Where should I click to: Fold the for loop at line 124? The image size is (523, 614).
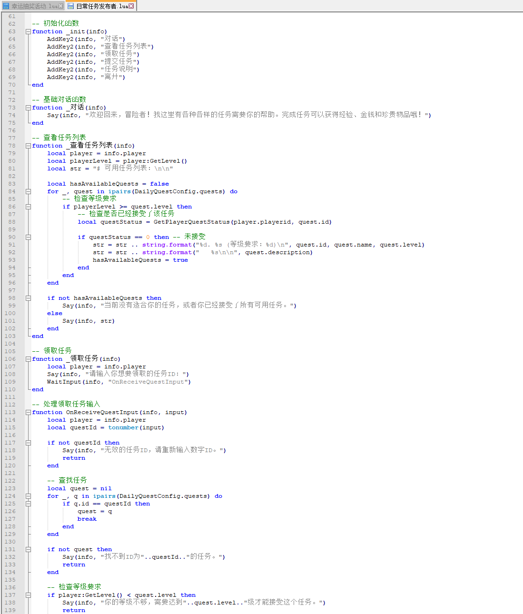28,496
